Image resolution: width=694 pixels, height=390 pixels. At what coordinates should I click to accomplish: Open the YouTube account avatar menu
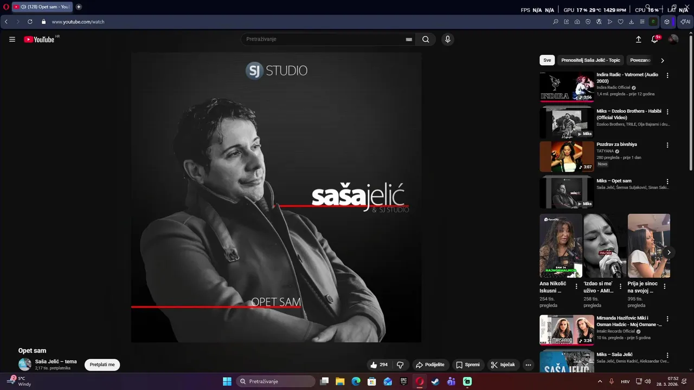point(673,39)
